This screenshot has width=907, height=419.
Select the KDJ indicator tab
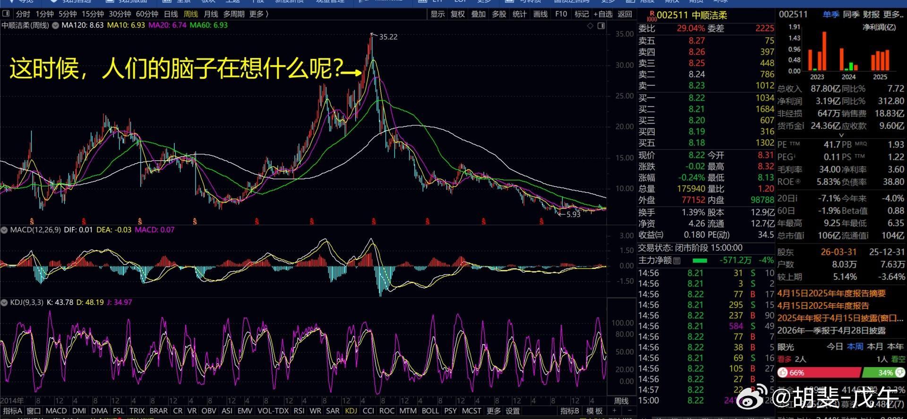[x=351, y=411]
